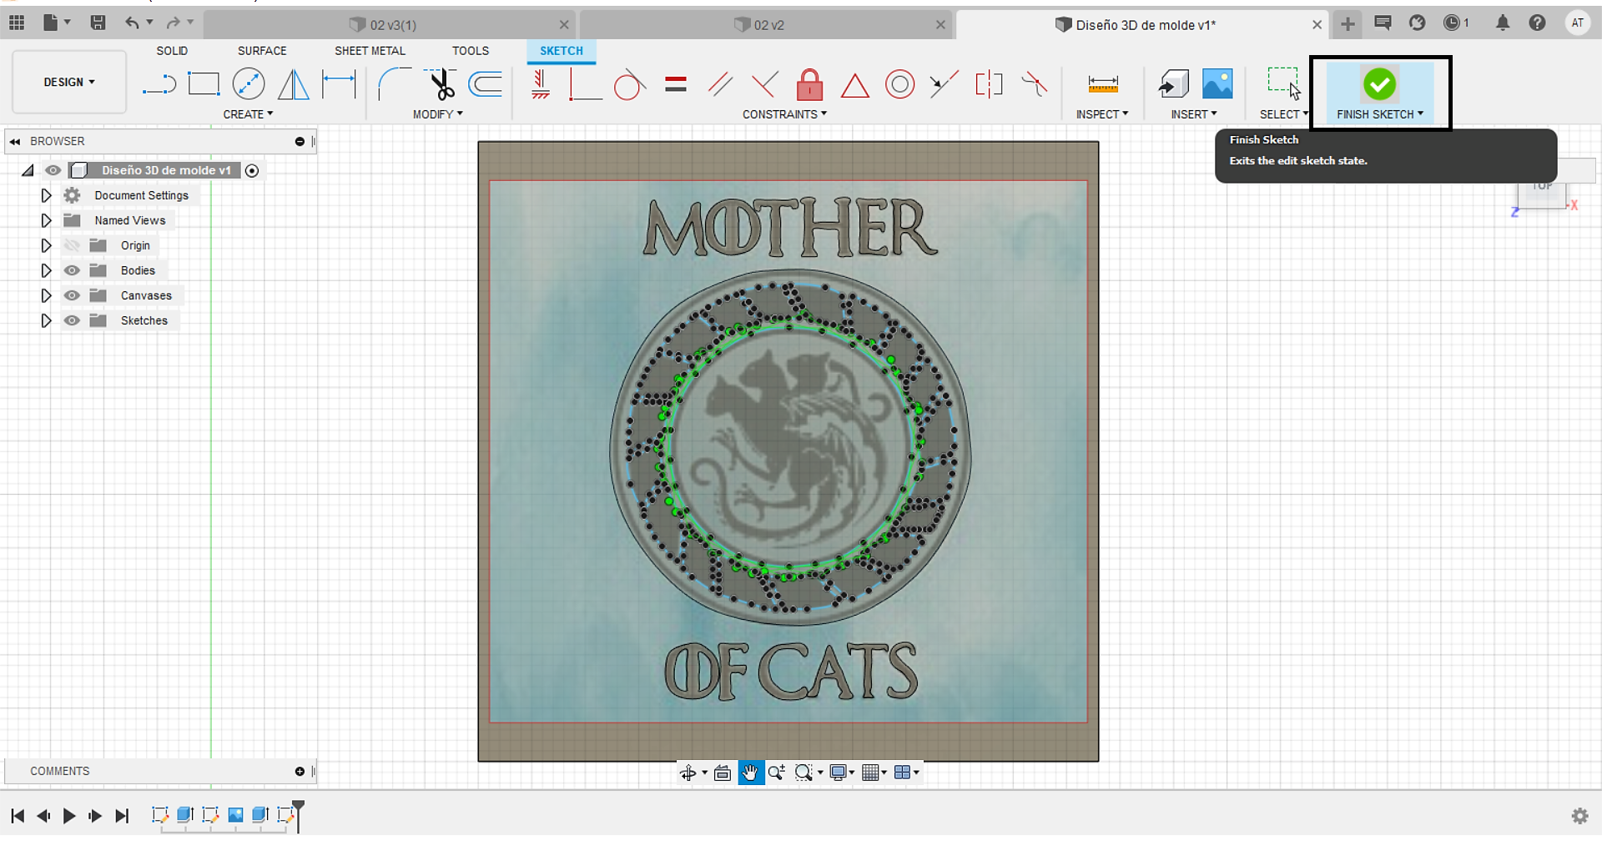
Task: Open the CONSTRAINTS dropdown menu
Action: pos(784,114)
